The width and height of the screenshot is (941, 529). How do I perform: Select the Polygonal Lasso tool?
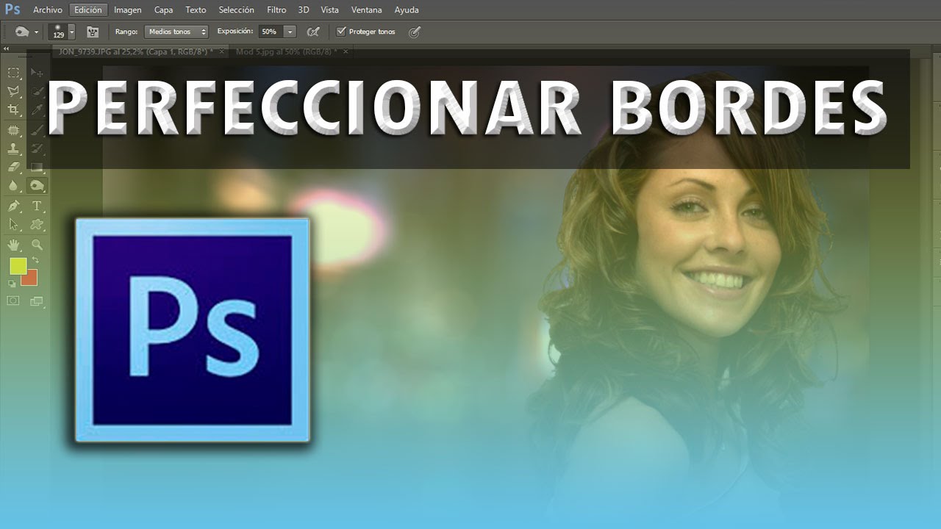coord(14,92)
